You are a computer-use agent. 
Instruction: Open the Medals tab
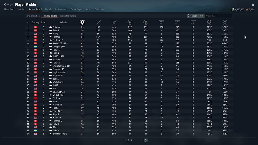(x=48, y=10)
